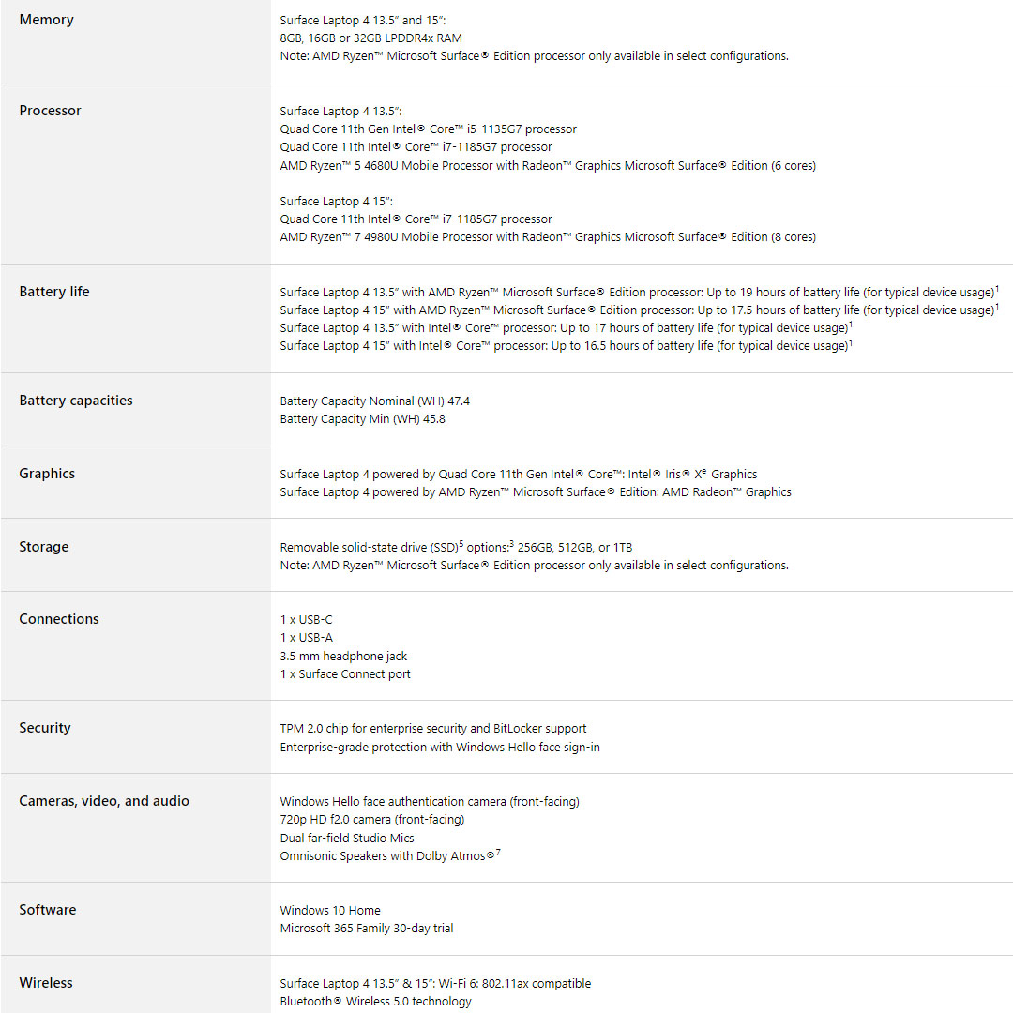
Task: Select the Battery capacities row label
Action: (x=76, y=401)
